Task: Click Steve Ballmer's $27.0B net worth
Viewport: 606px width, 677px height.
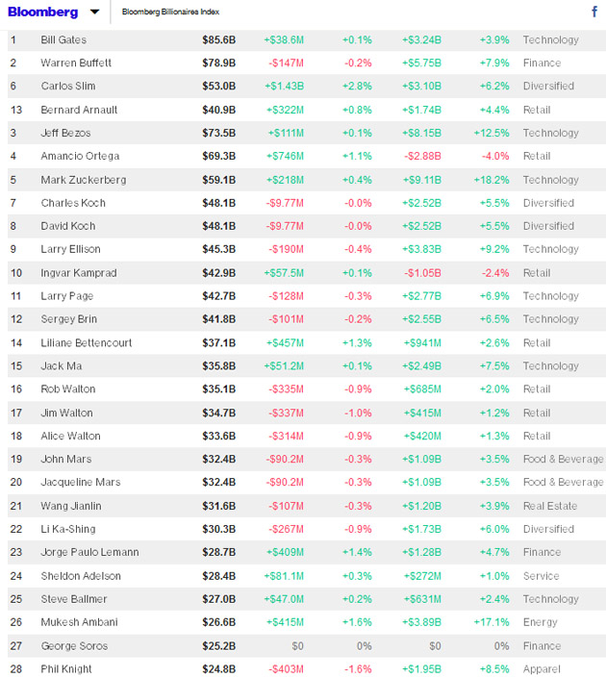Action: pyautogui.click(x=216, y=599)
